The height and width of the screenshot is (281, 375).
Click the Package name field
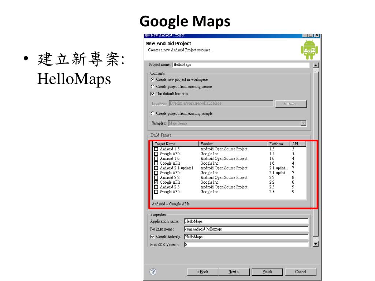(x=246, y=229)
